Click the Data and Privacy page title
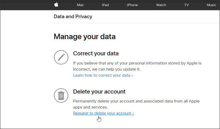The height and width of the screenshot is (129, 220). coord(73,16)
